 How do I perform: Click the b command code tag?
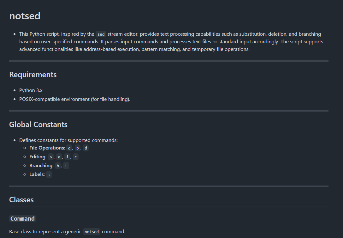click(x=58, y=166)
